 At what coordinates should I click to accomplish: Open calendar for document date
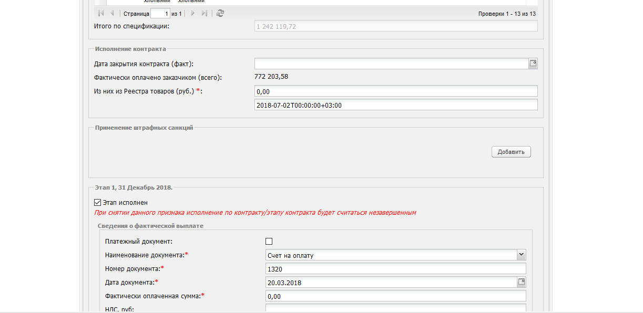(522, 283)
